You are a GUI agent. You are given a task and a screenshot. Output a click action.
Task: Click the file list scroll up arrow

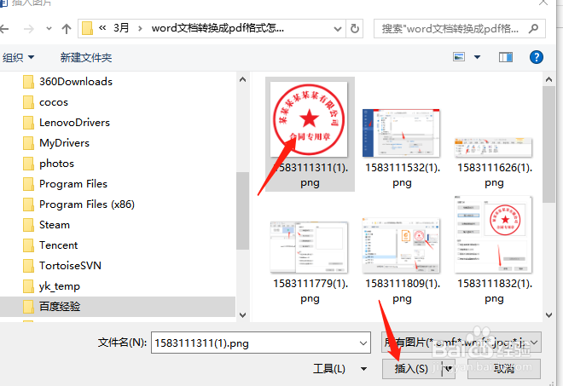[x=548, y=79]
